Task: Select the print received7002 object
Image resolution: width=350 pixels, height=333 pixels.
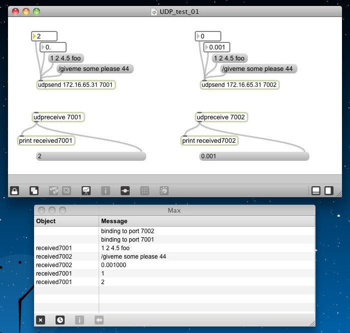Action: 209,141
